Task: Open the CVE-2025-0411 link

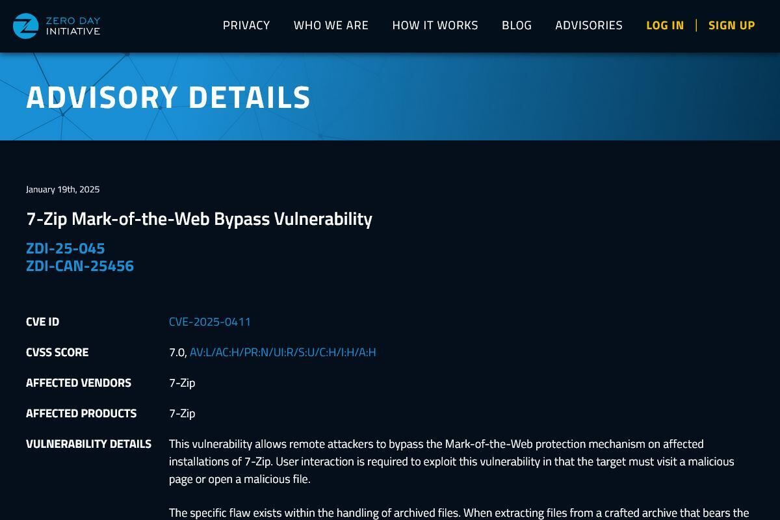Action: pos(210,322)
